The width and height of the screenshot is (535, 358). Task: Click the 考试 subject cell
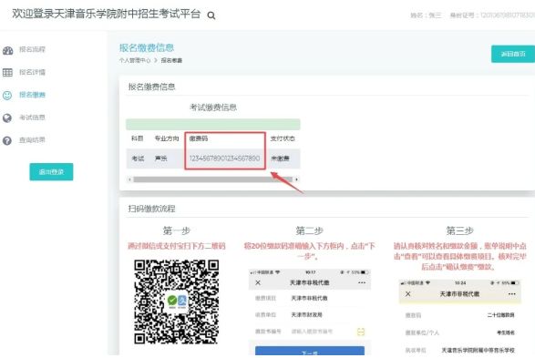pyautogui.click(x=138, y=159)
